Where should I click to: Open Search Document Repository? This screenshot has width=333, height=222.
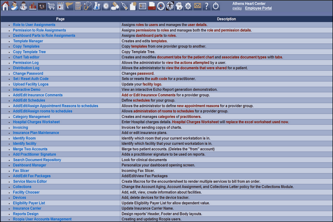[37, 160]
